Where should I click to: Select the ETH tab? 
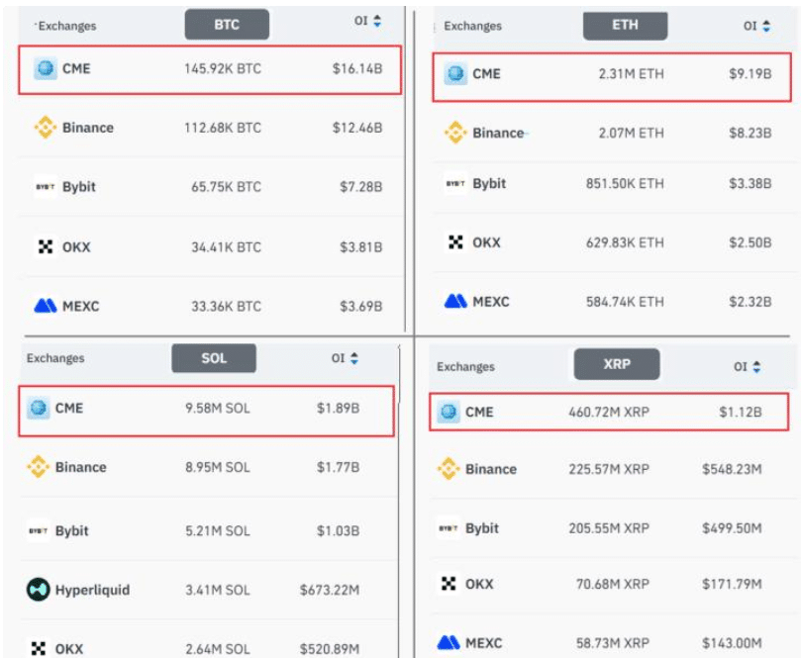pyautogui.click(x=625, y=26)
